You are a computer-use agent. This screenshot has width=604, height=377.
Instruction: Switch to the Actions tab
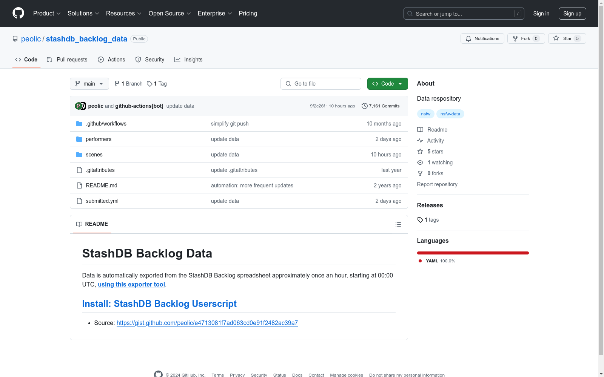(x=111, y=60)
